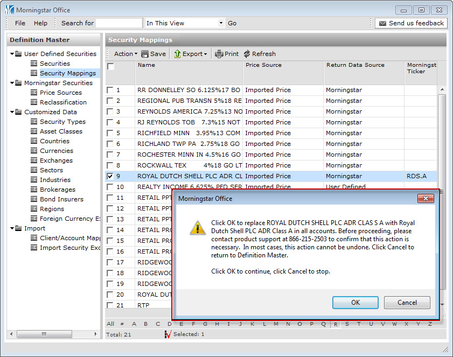
Task: Click the Refresh icon in toolbar
Action: [247, 54]
